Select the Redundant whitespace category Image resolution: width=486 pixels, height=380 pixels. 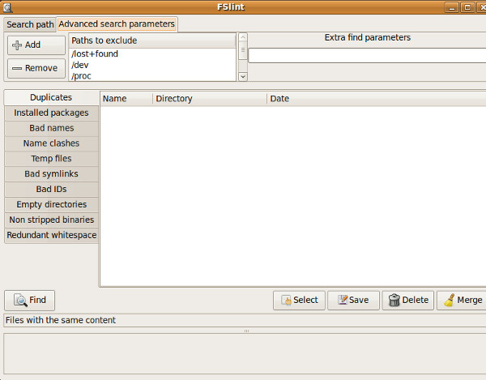(x=51, y=235)
